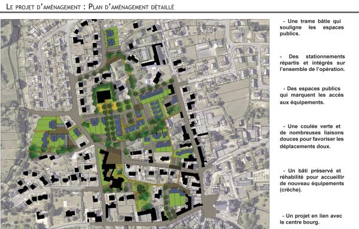Click the large L-shaped black building near the top
The height and width of the screenshot is (229, 359).
point(155,55)
